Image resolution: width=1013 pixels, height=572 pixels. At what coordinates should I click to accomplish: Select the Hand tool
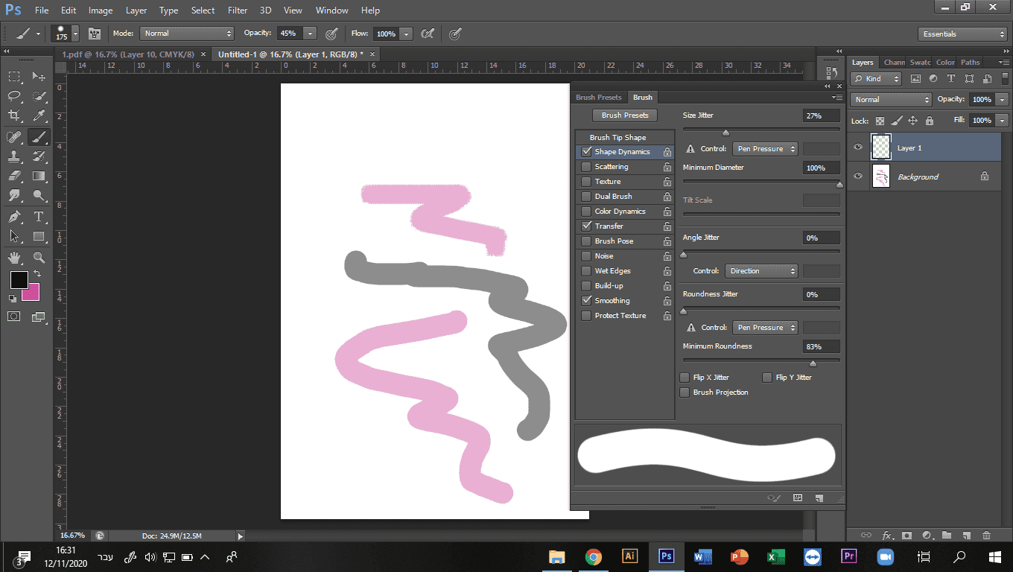tap(14, 257)
